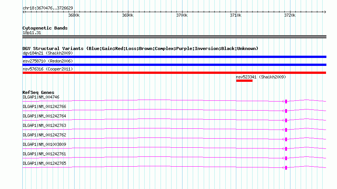Click the DLGAP1|NM_001242764 transcript label
Image resolution: width=337 pixels, height=189 pixels.
[44, 116]
